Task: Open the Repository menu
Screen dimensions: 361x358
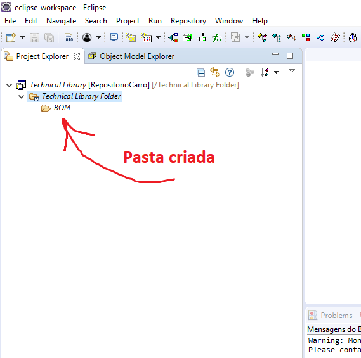Action: [188, 21]
